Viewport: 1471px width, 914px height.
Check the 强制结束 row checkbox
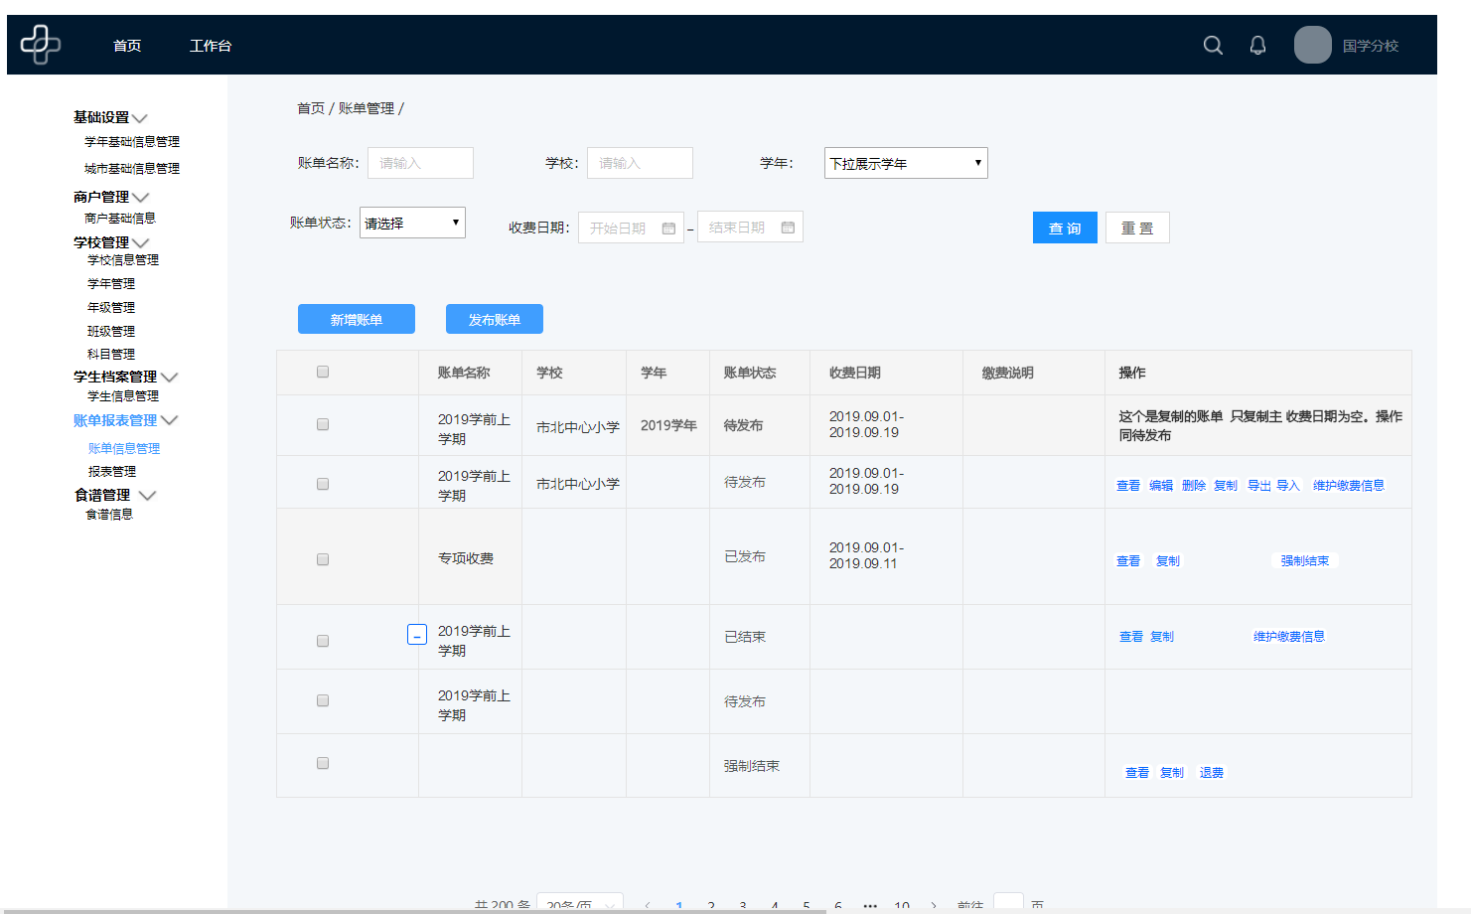323,763
